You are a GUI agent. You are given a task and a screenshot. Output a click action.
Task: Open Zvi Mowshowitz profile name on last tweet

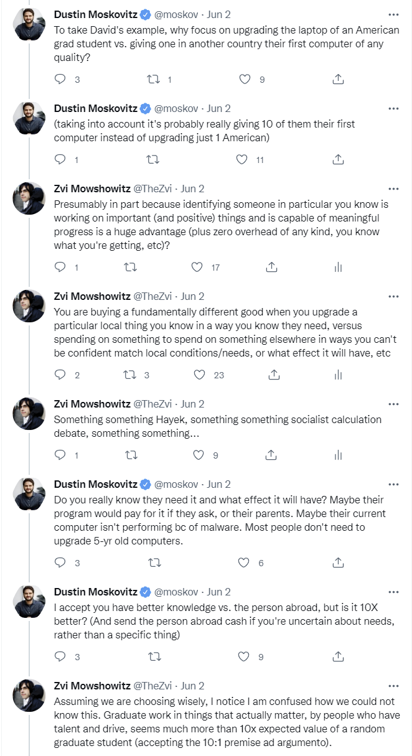click(92, 686)
